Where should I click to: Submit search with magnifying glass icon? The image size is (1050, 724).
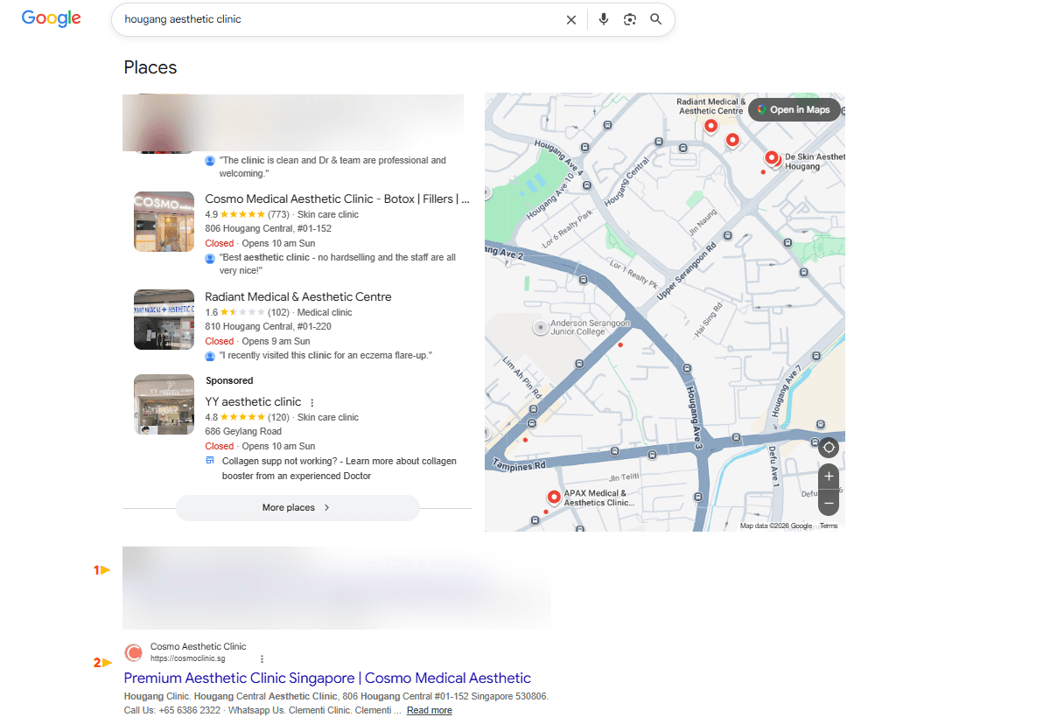click(655, 19)
